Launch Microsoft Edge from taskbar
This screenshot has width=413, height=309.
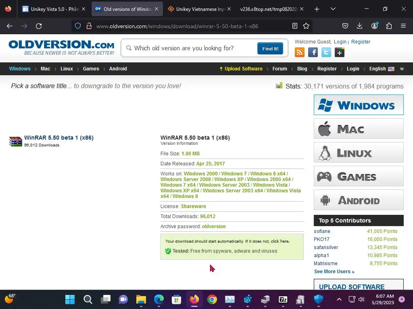(159, 299)
